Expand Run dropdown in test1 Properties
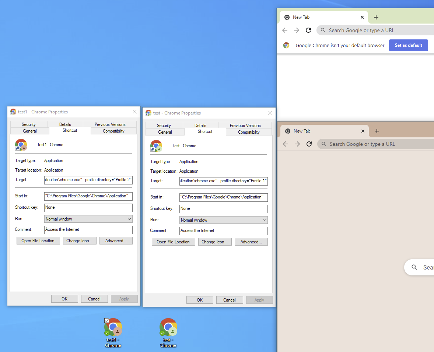This screenshot has width=434, height=352. click(x=88, y=219)
